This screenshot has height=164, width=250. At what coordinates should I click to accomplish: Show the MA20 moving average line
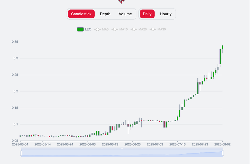click(139, 29)
